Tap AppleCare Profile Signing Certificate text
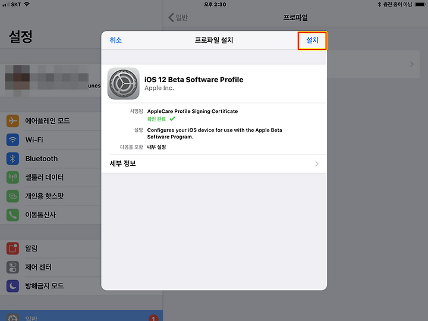This screenshot has width=428, height=321. [193, 111]
